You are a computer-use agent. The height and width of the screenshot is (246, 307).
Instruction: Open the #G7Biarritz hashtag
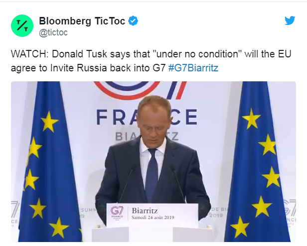192,66
